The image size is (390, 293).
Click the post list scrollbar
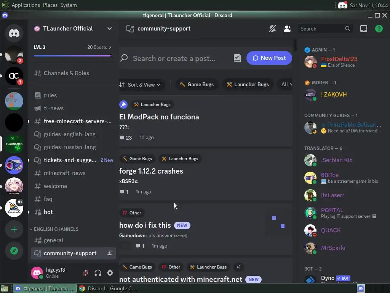click(x=295, y=45)
